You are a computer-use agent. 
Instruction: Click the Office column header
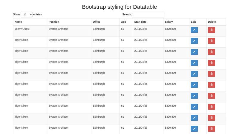[96, 22]
